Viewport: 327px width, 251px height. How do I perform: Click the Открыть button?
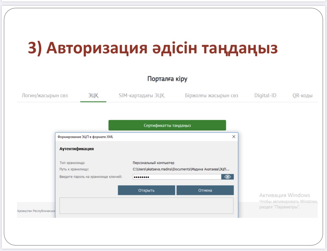click(x=146, y=190)
